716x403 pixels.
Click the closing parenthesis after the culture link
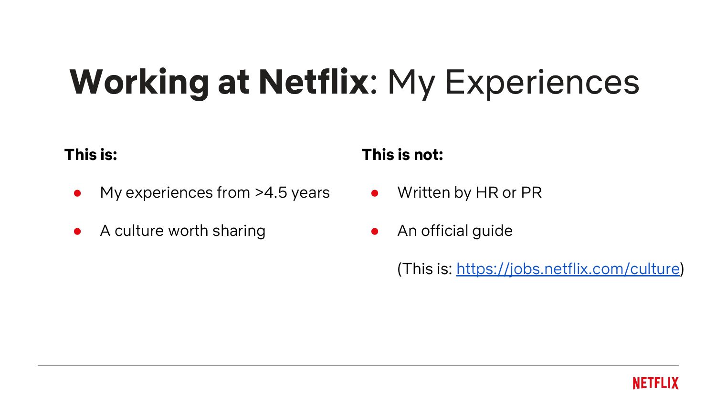point(682,269)
